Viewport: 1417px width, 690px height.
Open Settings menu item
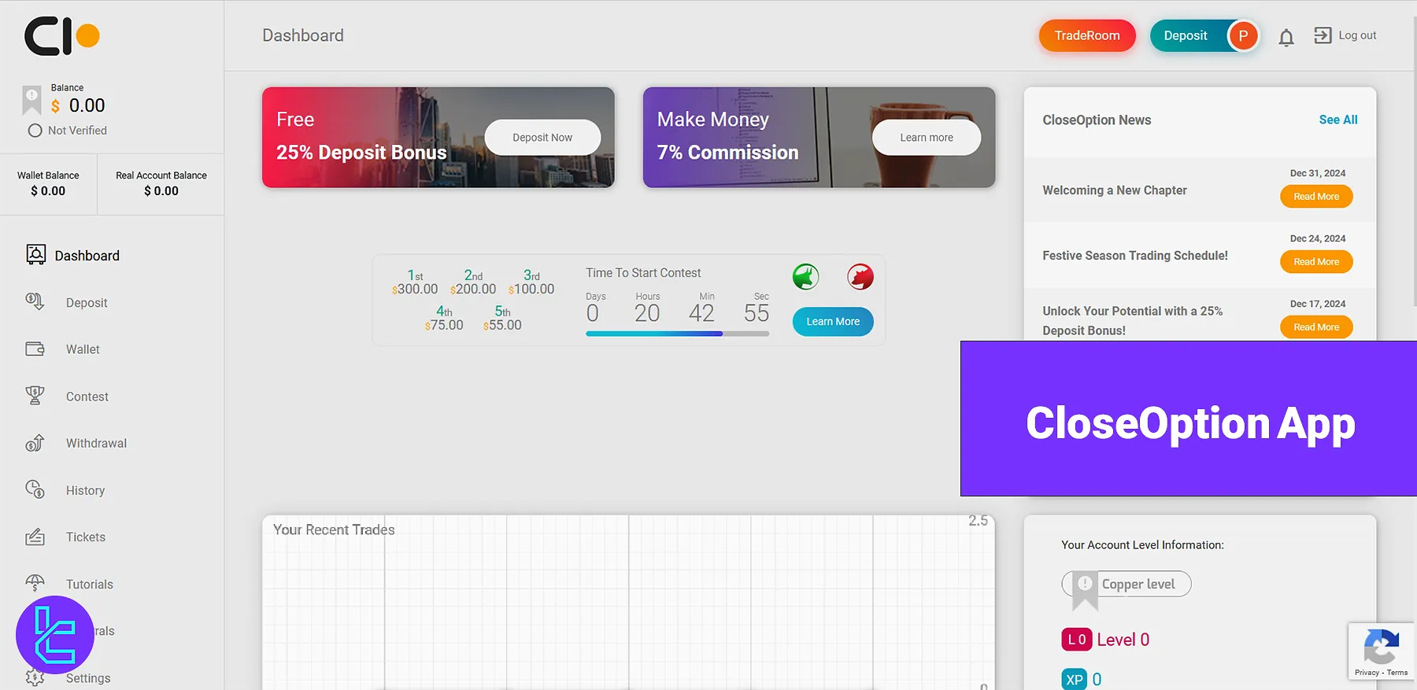coord(88,678)
